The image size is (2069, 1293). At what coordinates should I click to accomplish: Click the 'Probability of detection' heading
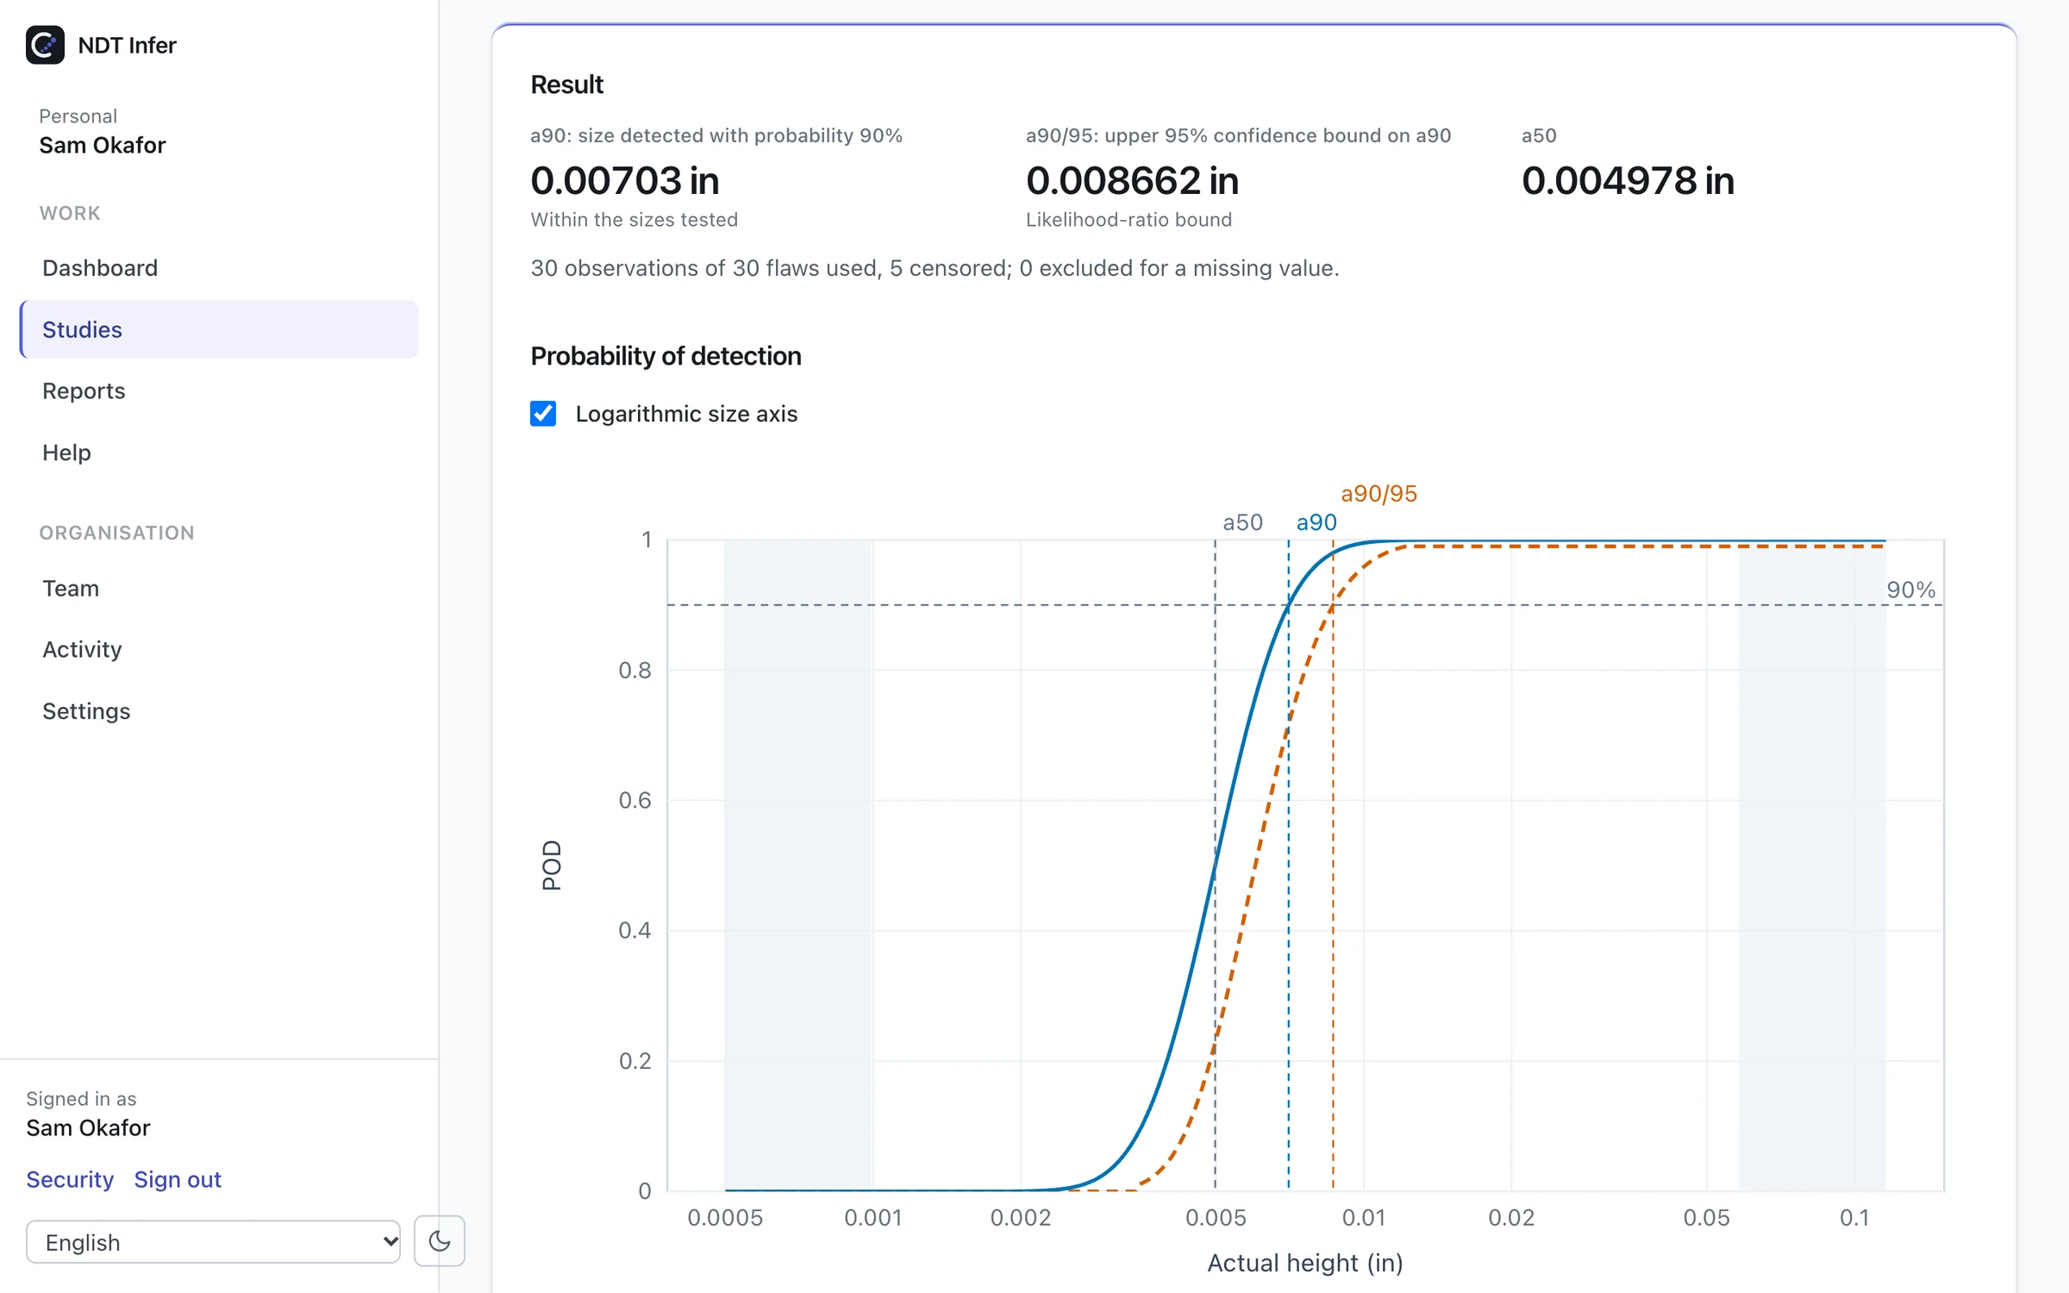[x=666, y=356]
